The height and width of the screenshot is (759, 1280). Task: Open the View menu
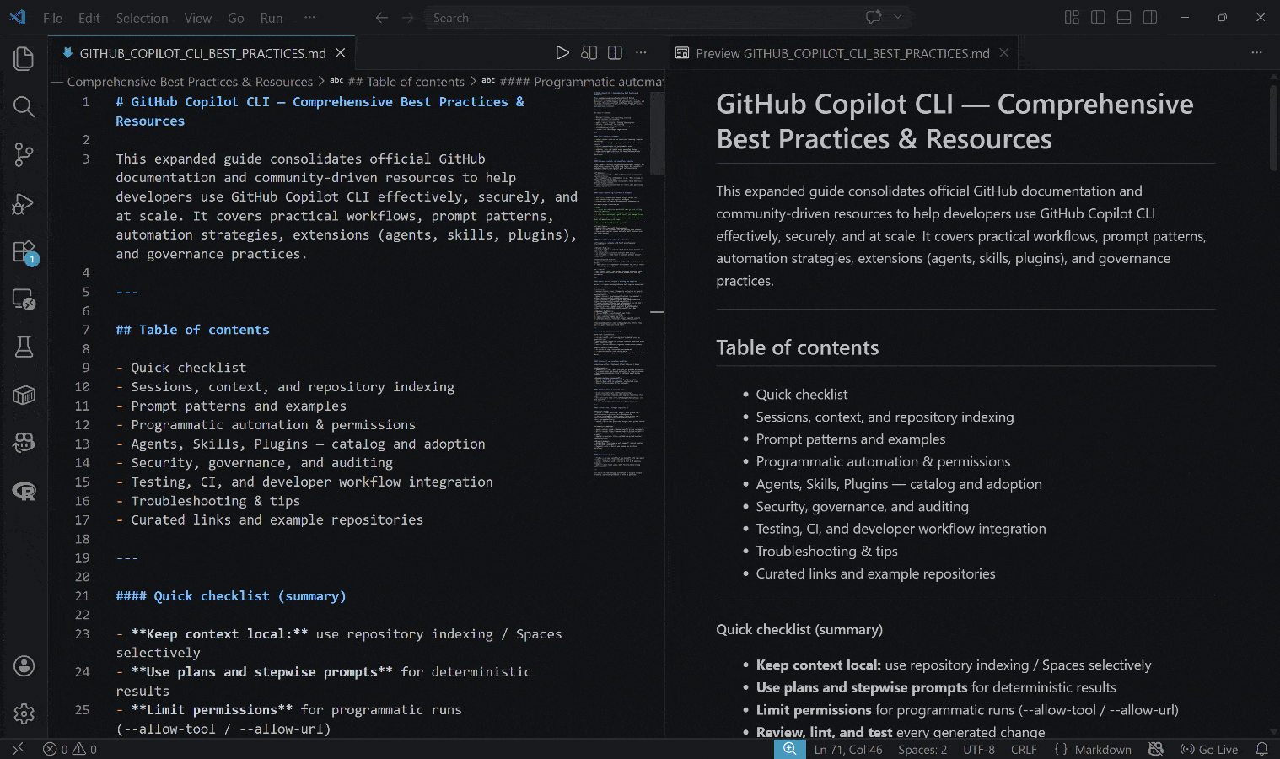tap(198, 18)
